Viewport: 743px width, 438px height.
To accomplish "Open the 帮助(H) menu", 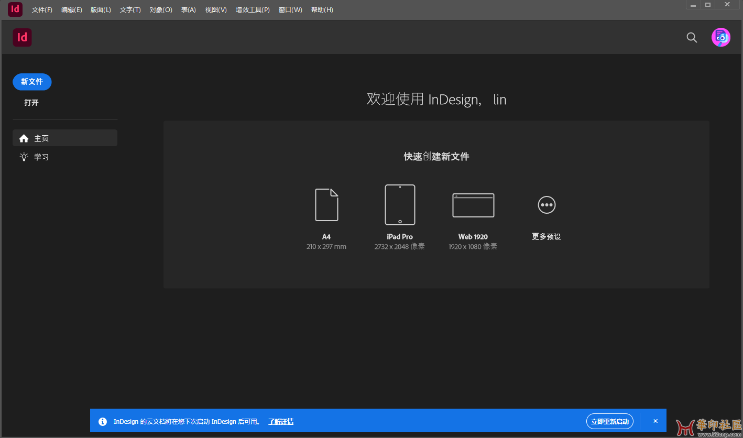I will coord(322,10).
